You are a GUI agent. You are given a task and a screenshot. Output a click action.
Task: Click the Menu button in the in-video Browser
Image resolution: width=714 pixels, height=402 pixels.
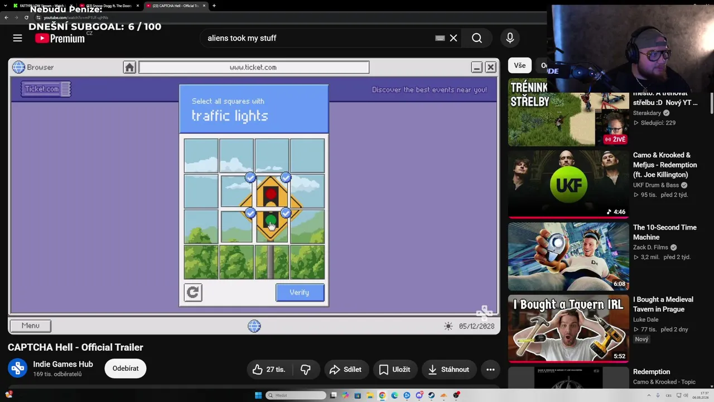[x=30, y=326]
